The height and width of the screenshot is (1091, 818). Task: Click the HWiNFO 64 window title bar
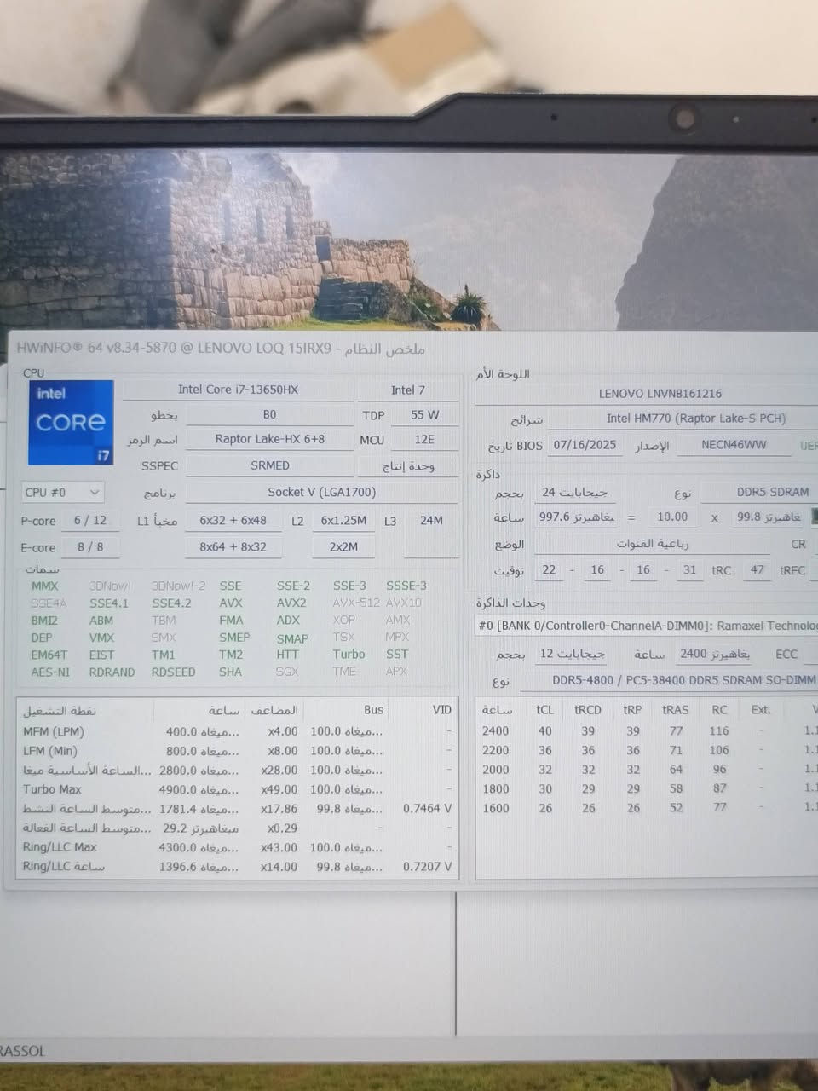click(x=412, y=349)
